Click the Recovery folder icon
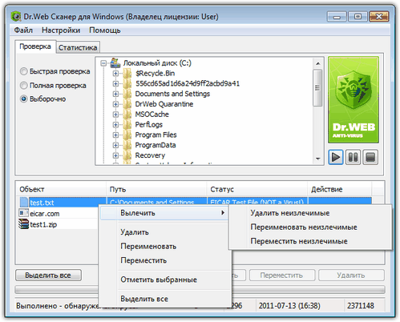The width and height of the screenshot is (400, 322). click(x=127, y=155)
